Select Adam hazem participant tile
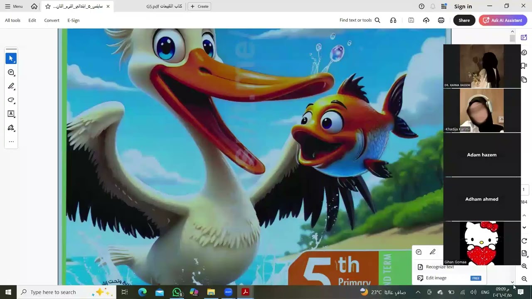 pos(482,155)
